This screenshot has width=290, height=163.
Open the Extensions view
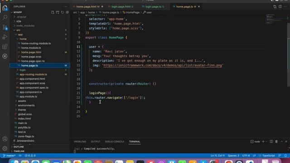point(5,47)
